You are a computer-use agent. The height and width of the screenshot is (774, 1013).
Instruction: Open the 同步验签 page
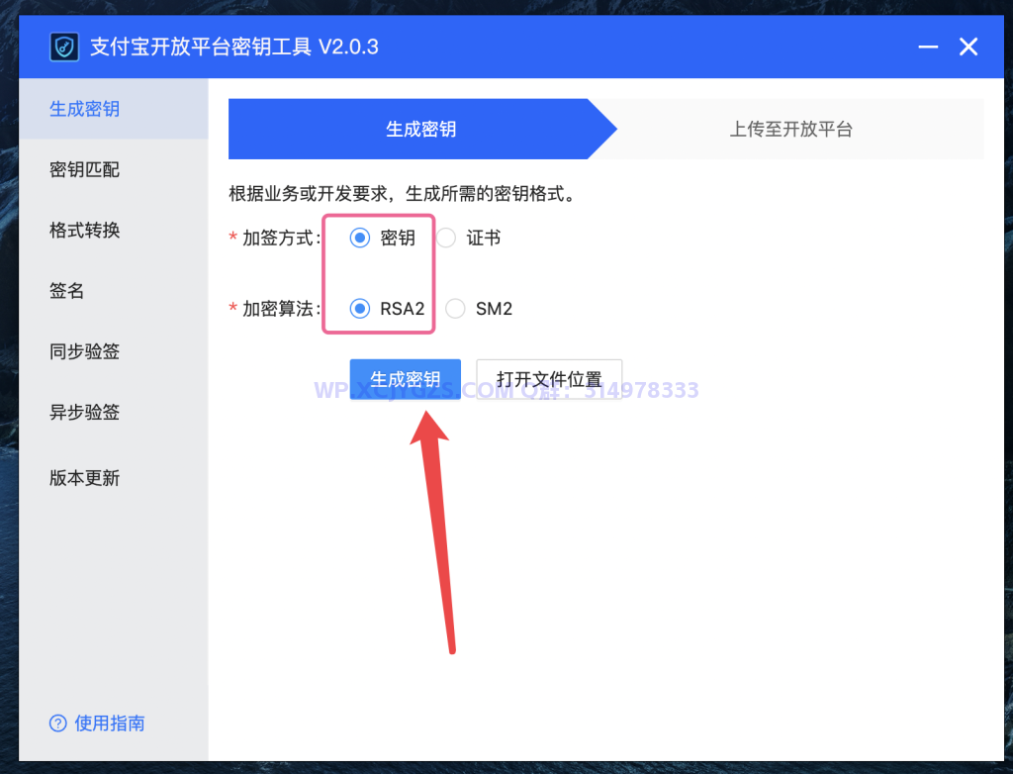84,351
